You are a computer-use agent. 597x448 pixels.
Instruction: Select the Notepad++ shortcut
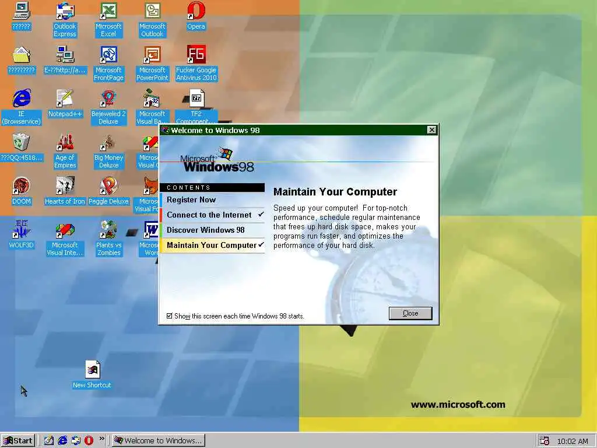(65, 104)
